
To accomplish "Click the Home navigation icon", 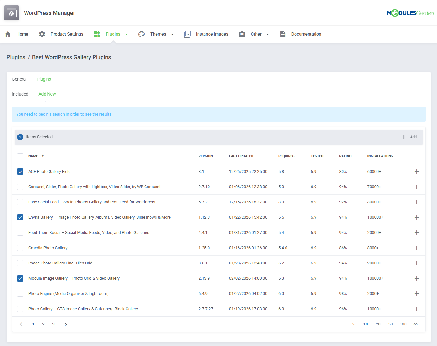I will click(8, 34).
